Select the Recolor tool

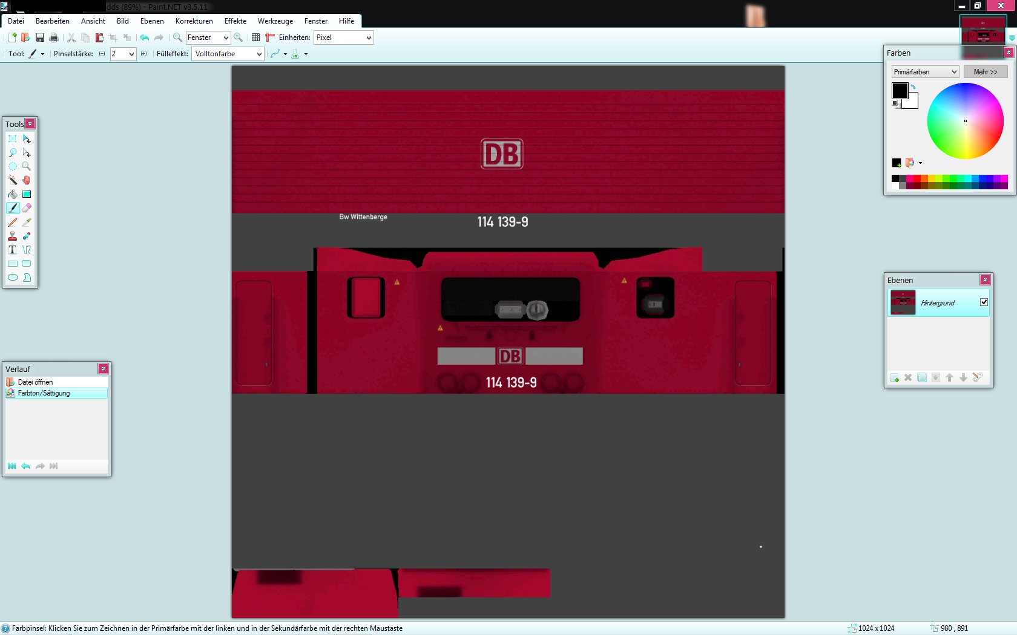(x=27, y=236)
